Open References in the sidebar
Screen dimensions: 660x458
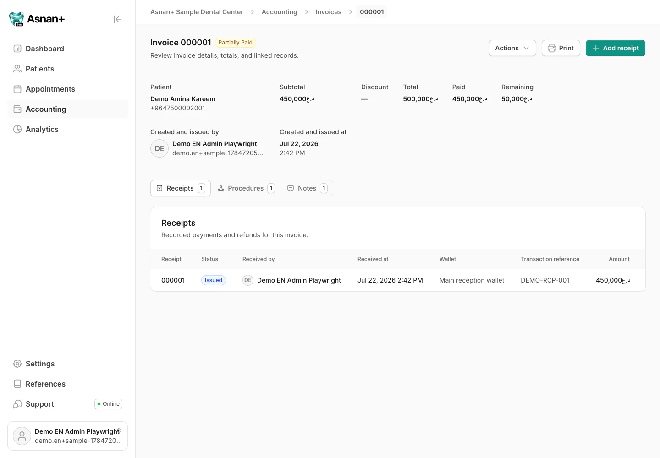point(68,384)
